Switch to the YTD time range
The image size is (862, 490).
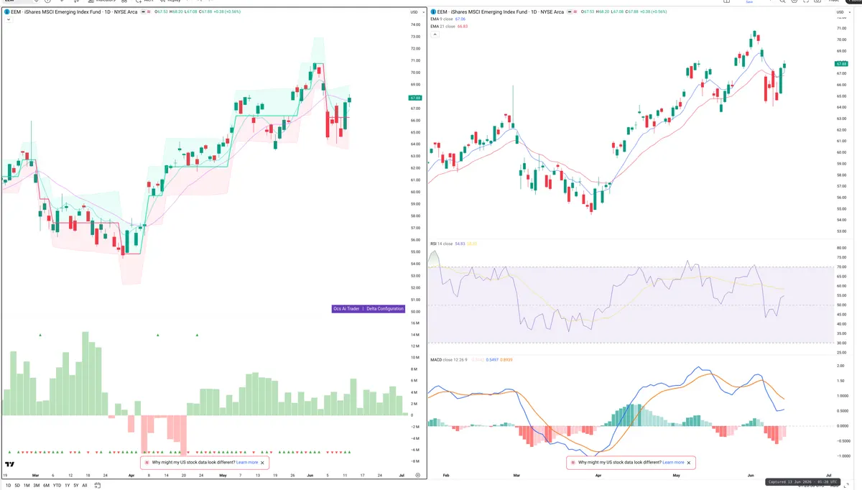coord(57,486)
